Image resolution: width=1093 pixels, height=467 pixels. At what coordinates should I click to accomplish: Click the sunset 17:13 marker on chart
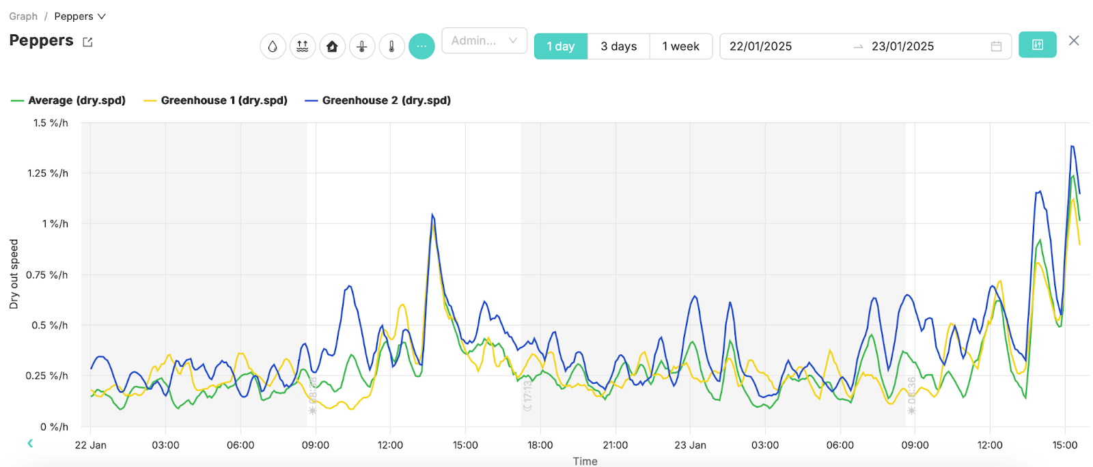(527, 396)
